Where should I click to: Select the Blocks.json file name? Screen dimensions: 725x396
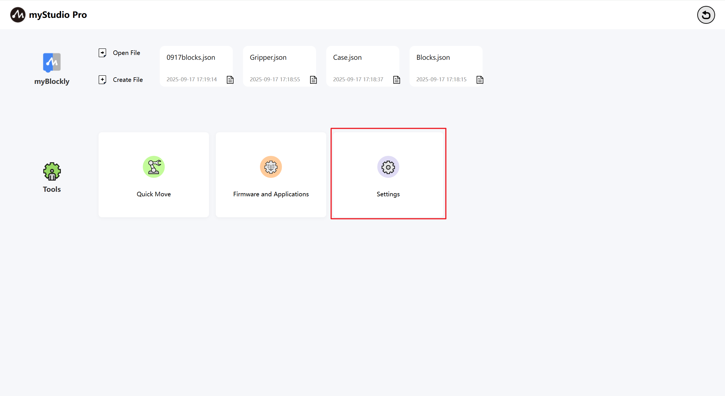coord(433,58)
